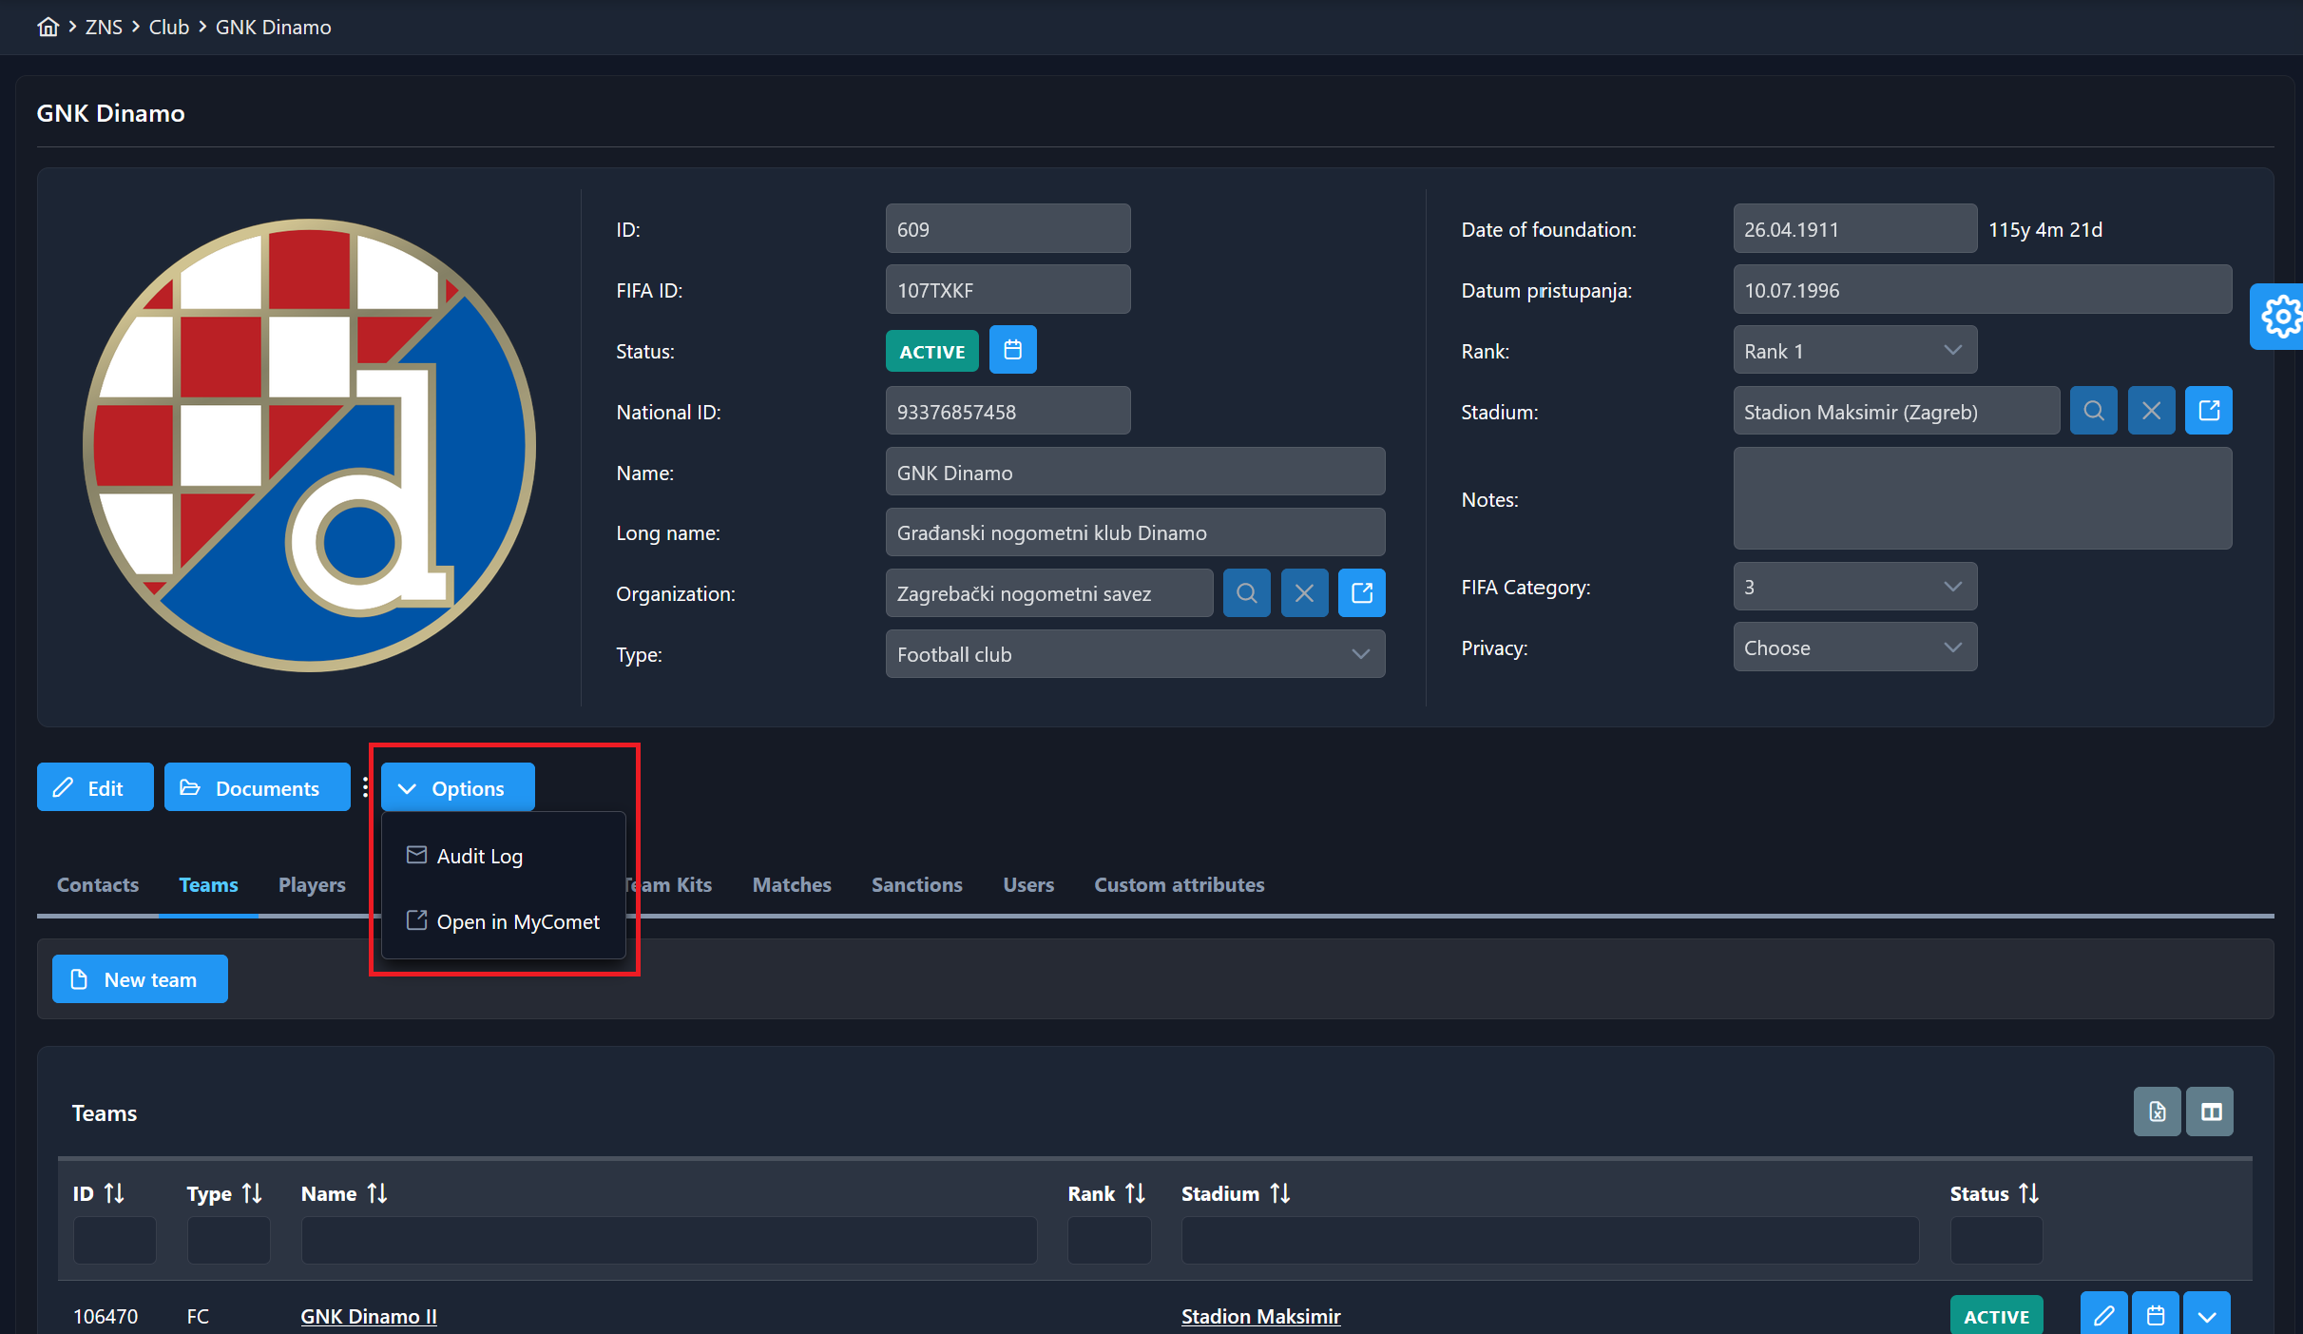
Task: Open the GNK Dinamo II link
Action: pyautogui.click(x=369, y=1316)
